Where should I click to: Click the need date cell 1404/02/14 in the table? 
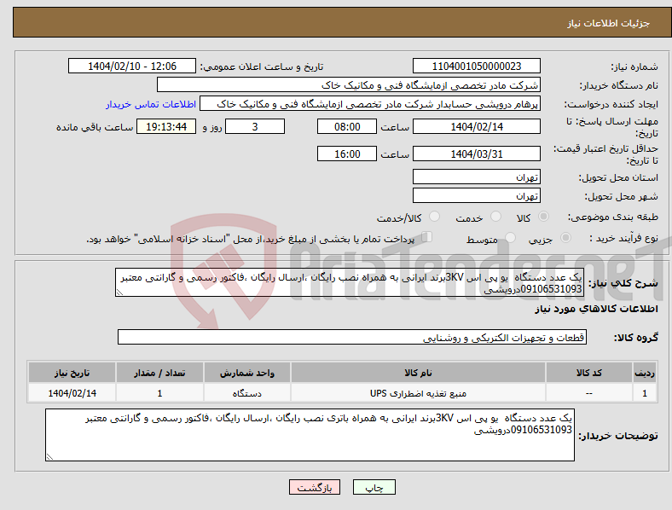tap(72, 393)
